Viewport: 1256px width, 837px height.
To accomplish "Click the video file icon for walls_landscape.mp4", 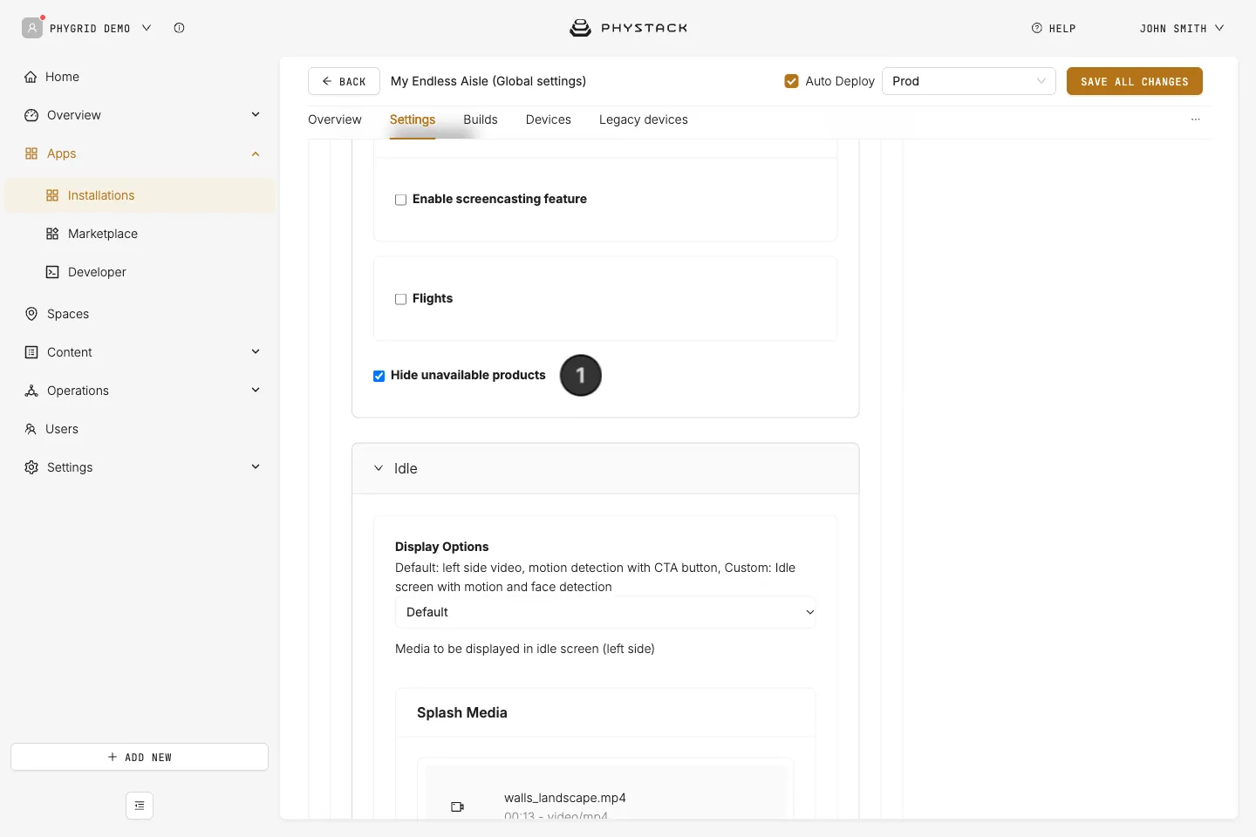I will click(x=457, y=806).
